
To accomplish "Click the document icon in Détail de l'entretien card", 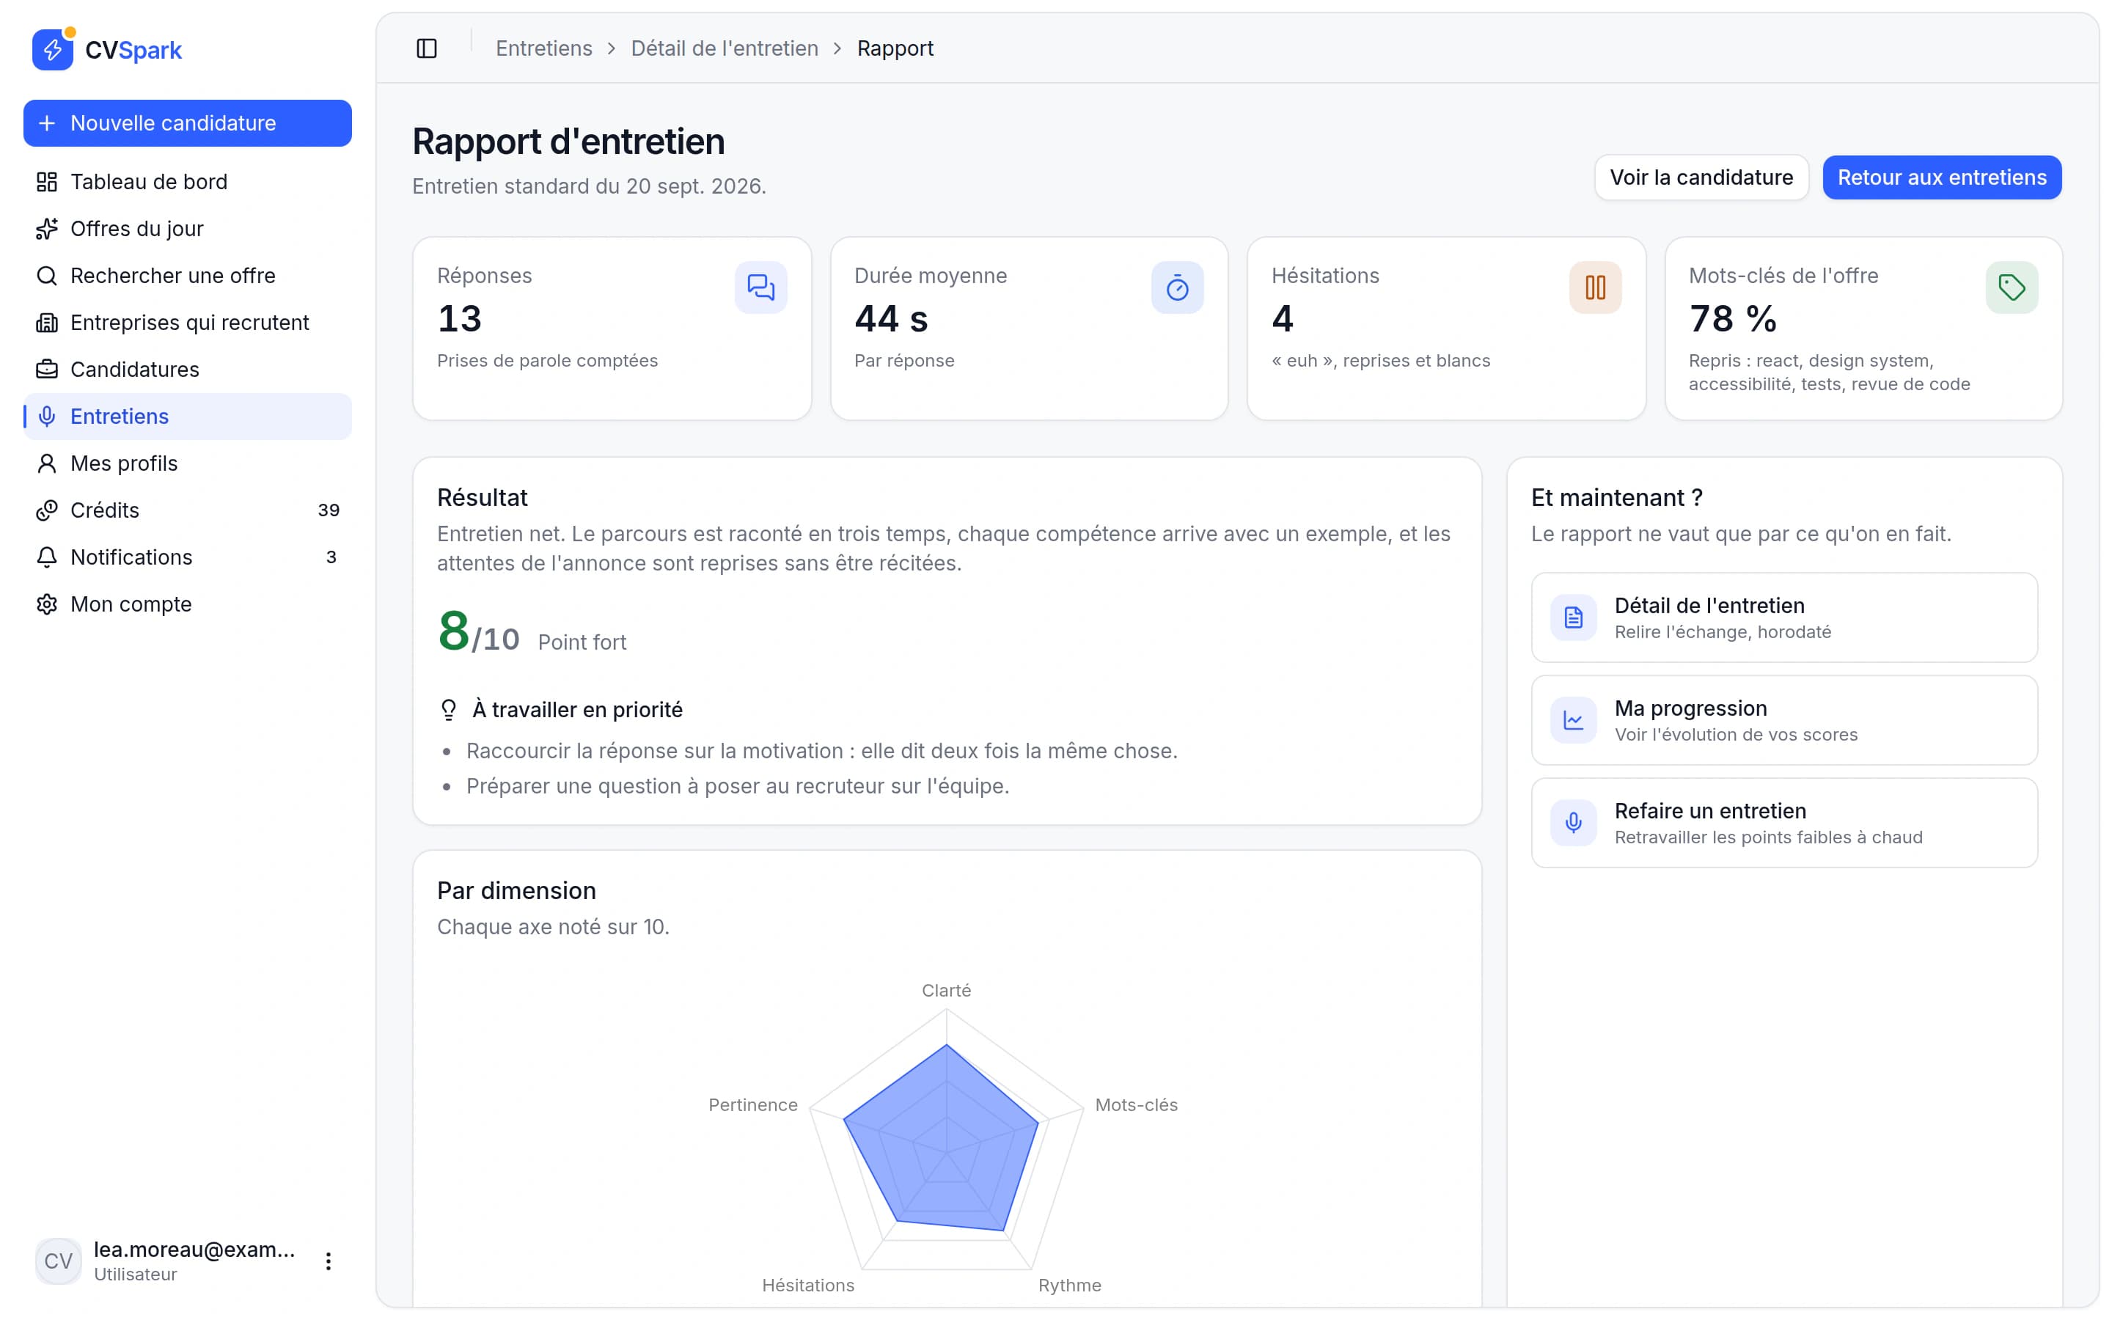I will click(1574, 618).
